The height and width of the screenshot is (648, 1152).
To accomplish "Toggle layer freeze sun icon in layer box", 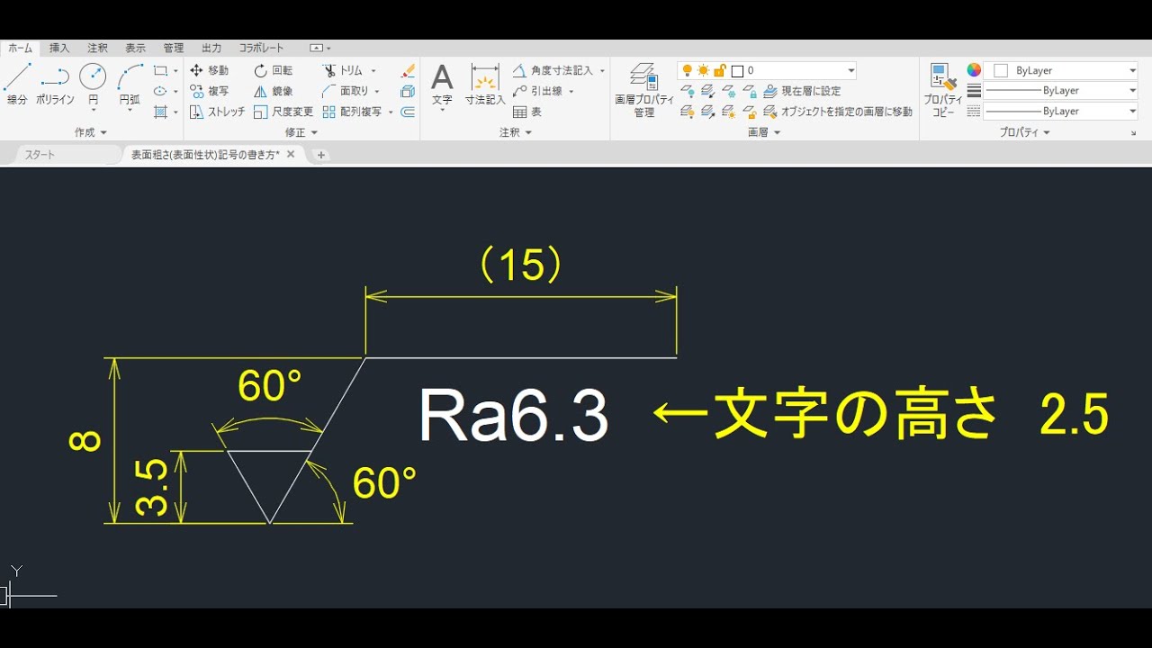I will click(703, 70).
